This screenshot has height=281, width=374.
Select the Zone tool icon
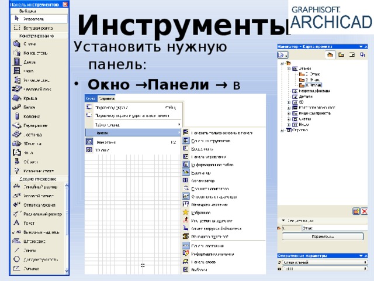click(x=17, y=152)
